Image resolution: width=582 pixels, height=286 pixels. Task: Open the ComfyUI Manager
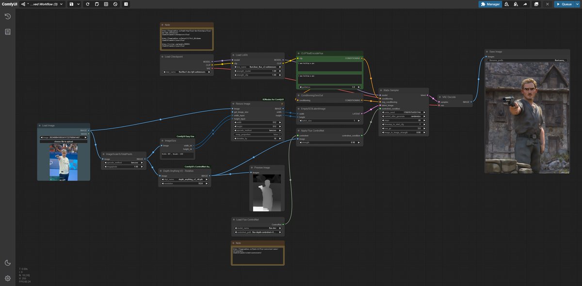[x=490, y=4]
